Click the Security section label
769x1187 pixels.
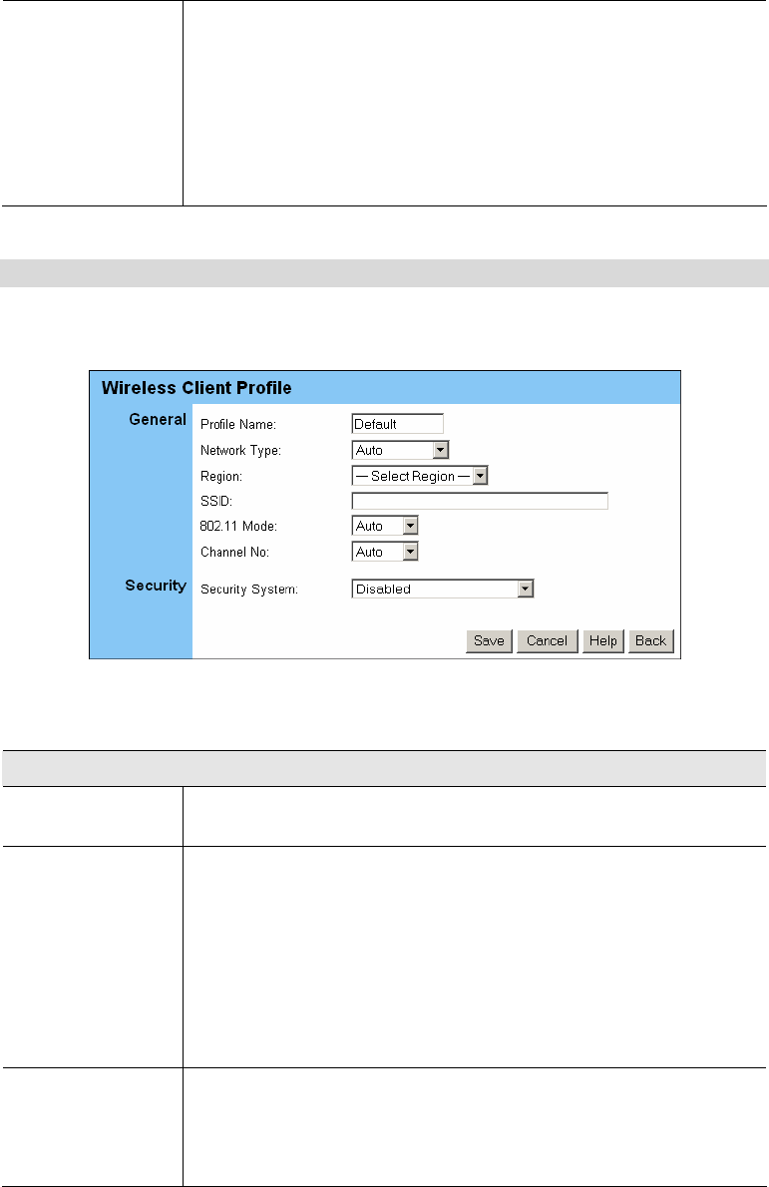[156, 586]
